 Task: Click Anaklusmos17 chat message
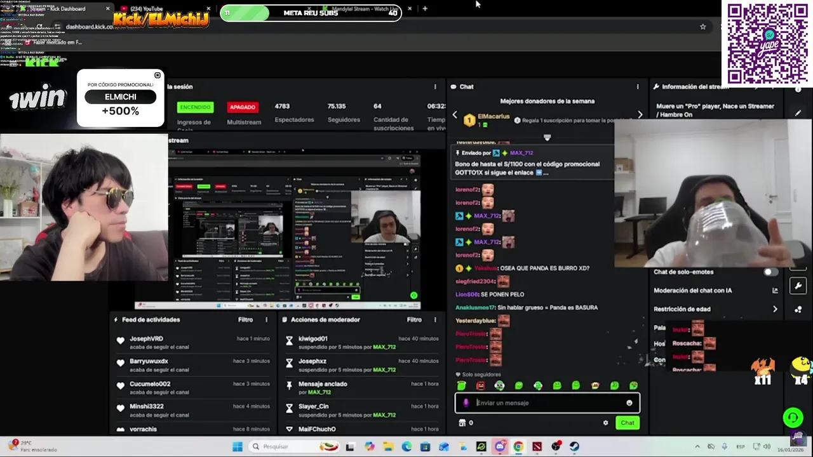point(527,308)
